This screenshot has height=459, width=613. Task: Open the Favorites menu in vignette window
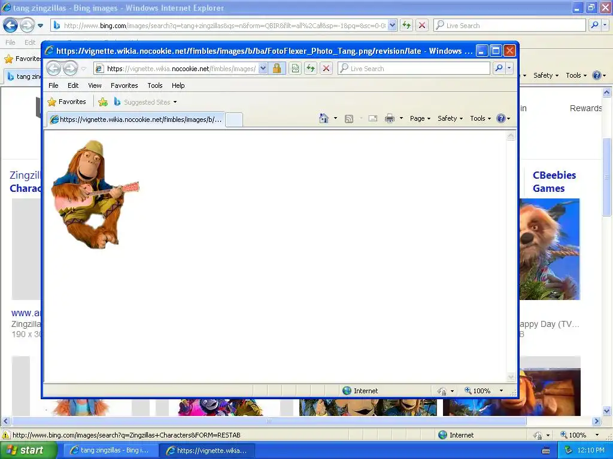125,85
